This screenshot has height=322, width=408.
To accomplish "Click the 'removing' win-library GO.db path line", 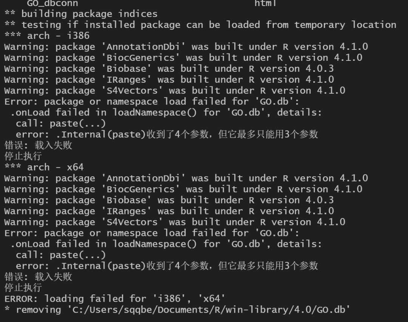I will [x=178, y=310].
